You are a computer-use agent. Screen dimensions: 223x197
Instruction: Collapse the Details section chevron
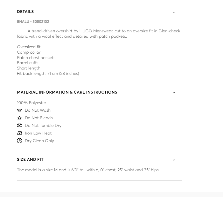[x=174, y=12]
